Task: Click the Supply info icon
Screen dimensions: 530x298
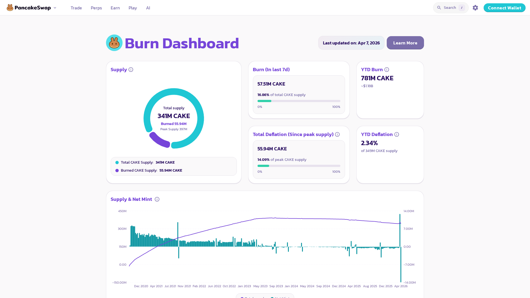Action: click(x=131, y=70)
